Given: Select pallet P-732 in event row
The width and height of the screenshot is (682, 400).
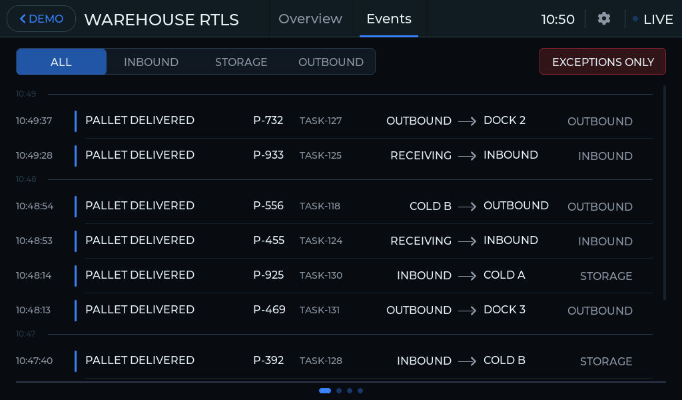Looking at the screenshot, I should pos(268,120).
